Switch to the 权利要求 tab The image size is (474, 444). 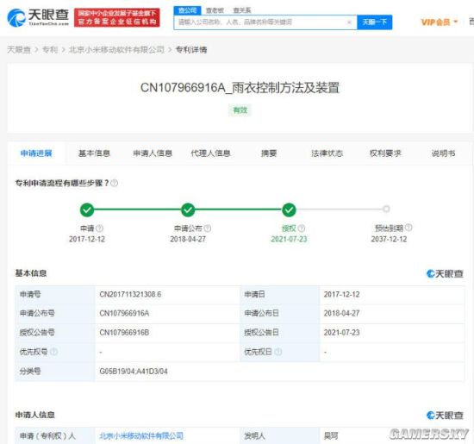[385, 153]
